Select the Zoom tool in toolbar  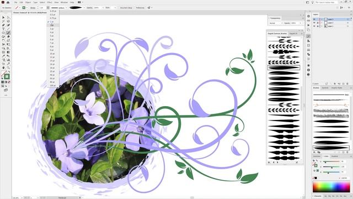(x=8, y=67)
